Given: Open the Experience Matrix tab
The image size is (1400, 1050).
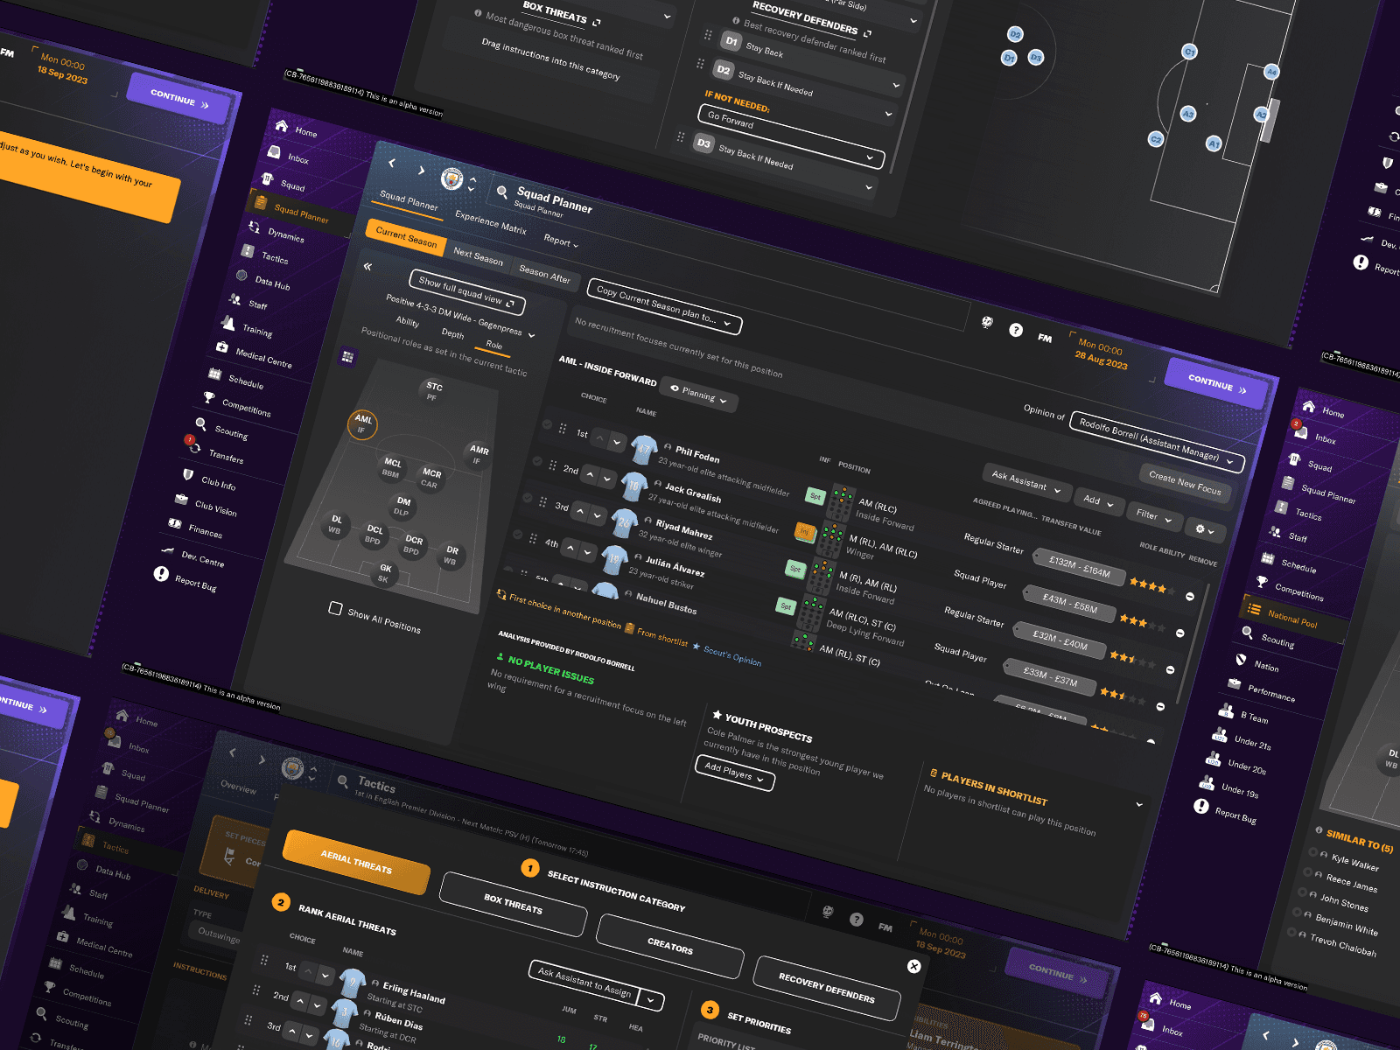Looking at the screenshot, I should (491, 223).
